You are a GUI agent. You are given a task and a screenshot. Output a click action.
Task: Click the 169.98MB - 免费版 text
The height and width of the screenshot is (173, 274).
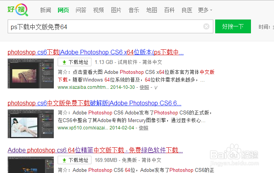pos(116,160)
